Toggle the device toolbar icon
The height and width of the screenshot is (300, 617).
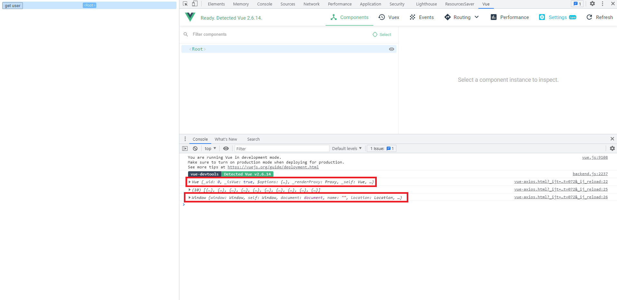tap(195, 4)
